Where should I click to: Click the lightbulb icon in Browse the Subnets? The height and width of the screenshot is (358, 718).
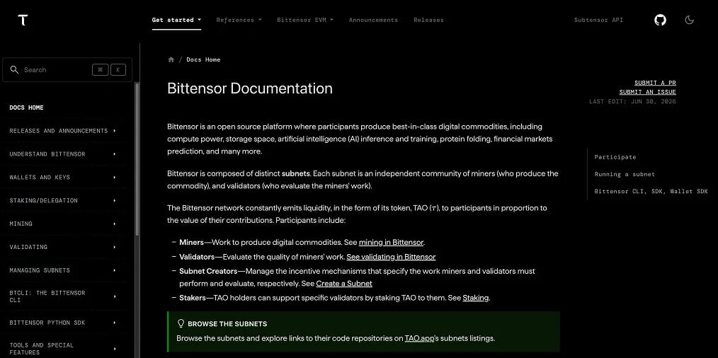pos(181,323)
